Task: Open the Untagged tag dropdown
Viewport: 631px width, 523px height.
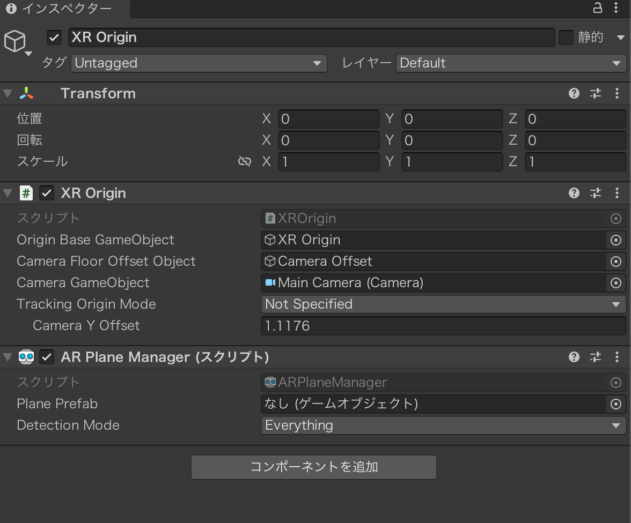Action: click(199, 63)
